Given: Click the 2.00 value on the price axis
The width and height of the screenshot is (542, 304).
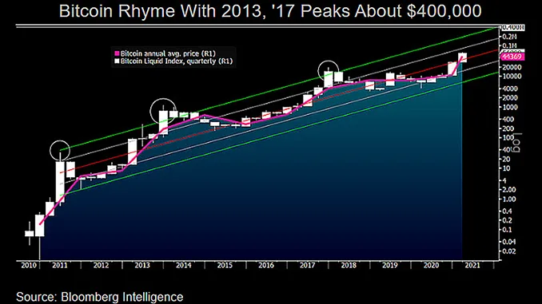Looking at the screenshot, I should (509, 190).
